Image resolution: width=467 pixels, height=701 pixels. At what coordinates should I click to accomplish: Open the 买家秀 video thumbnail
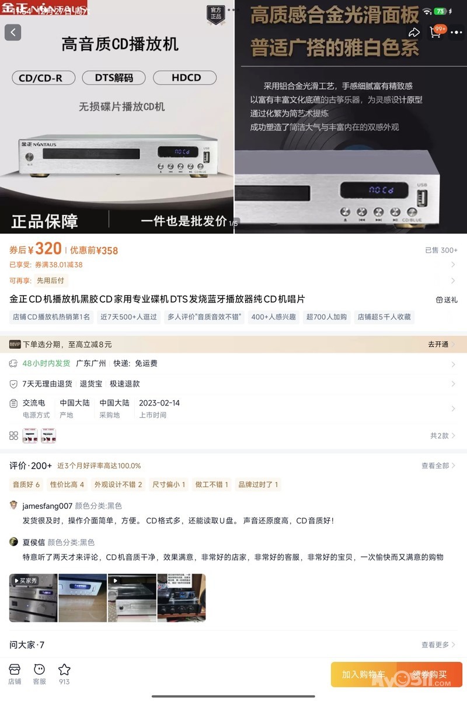[33, 598]
